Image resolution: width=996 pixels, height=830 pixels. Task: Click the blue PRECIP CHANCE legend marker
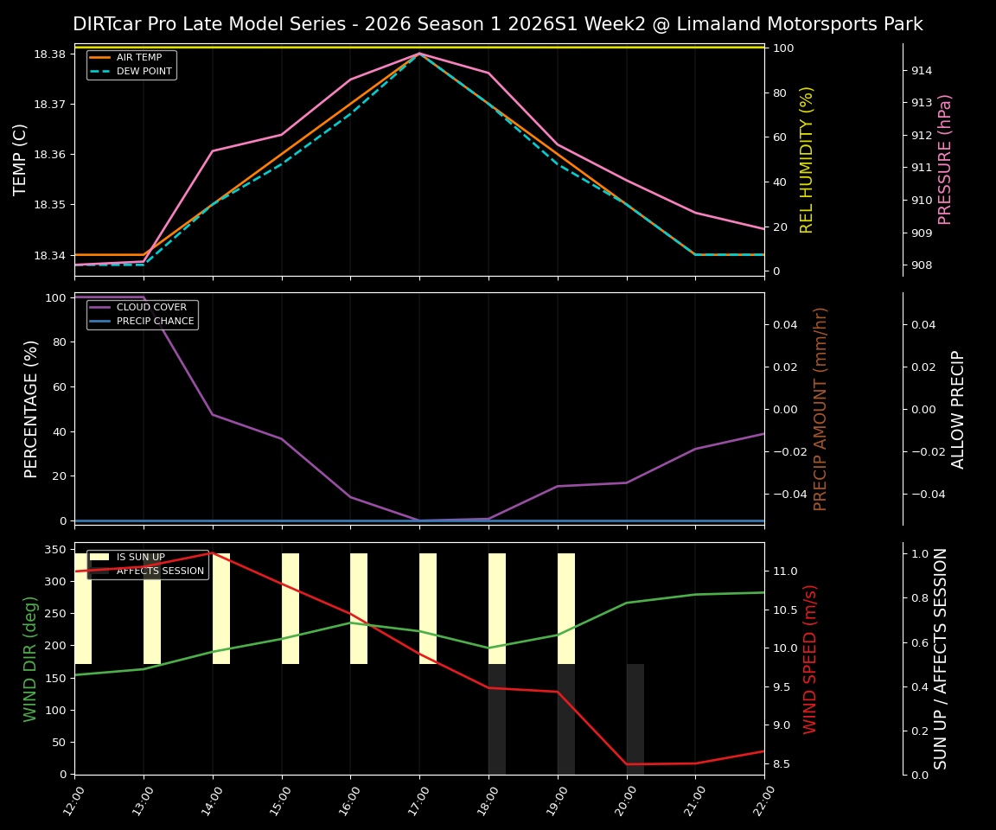click(x=99, y=321)
